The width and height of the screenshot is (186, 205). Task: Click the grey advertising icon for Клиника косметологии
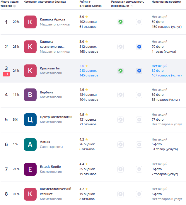pyautogui.click(x=120, y=47)
